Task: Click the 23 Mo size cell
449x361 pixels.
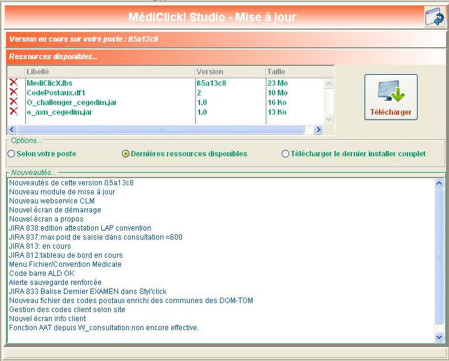Action: coord(277,83)
